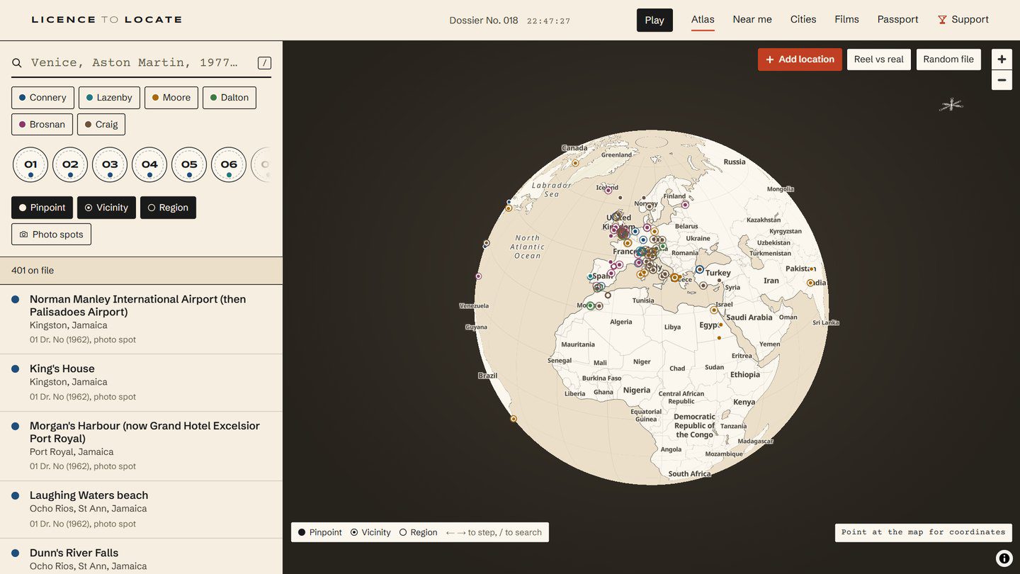Open the Films page
The width and height of the screenshot is (1020, 574).
coord(846,20)
